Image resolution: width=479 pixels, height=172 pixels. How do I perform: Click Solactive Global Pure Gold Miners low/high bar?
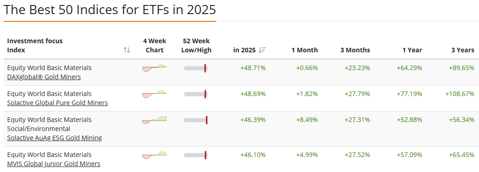(x=196, y=94)
